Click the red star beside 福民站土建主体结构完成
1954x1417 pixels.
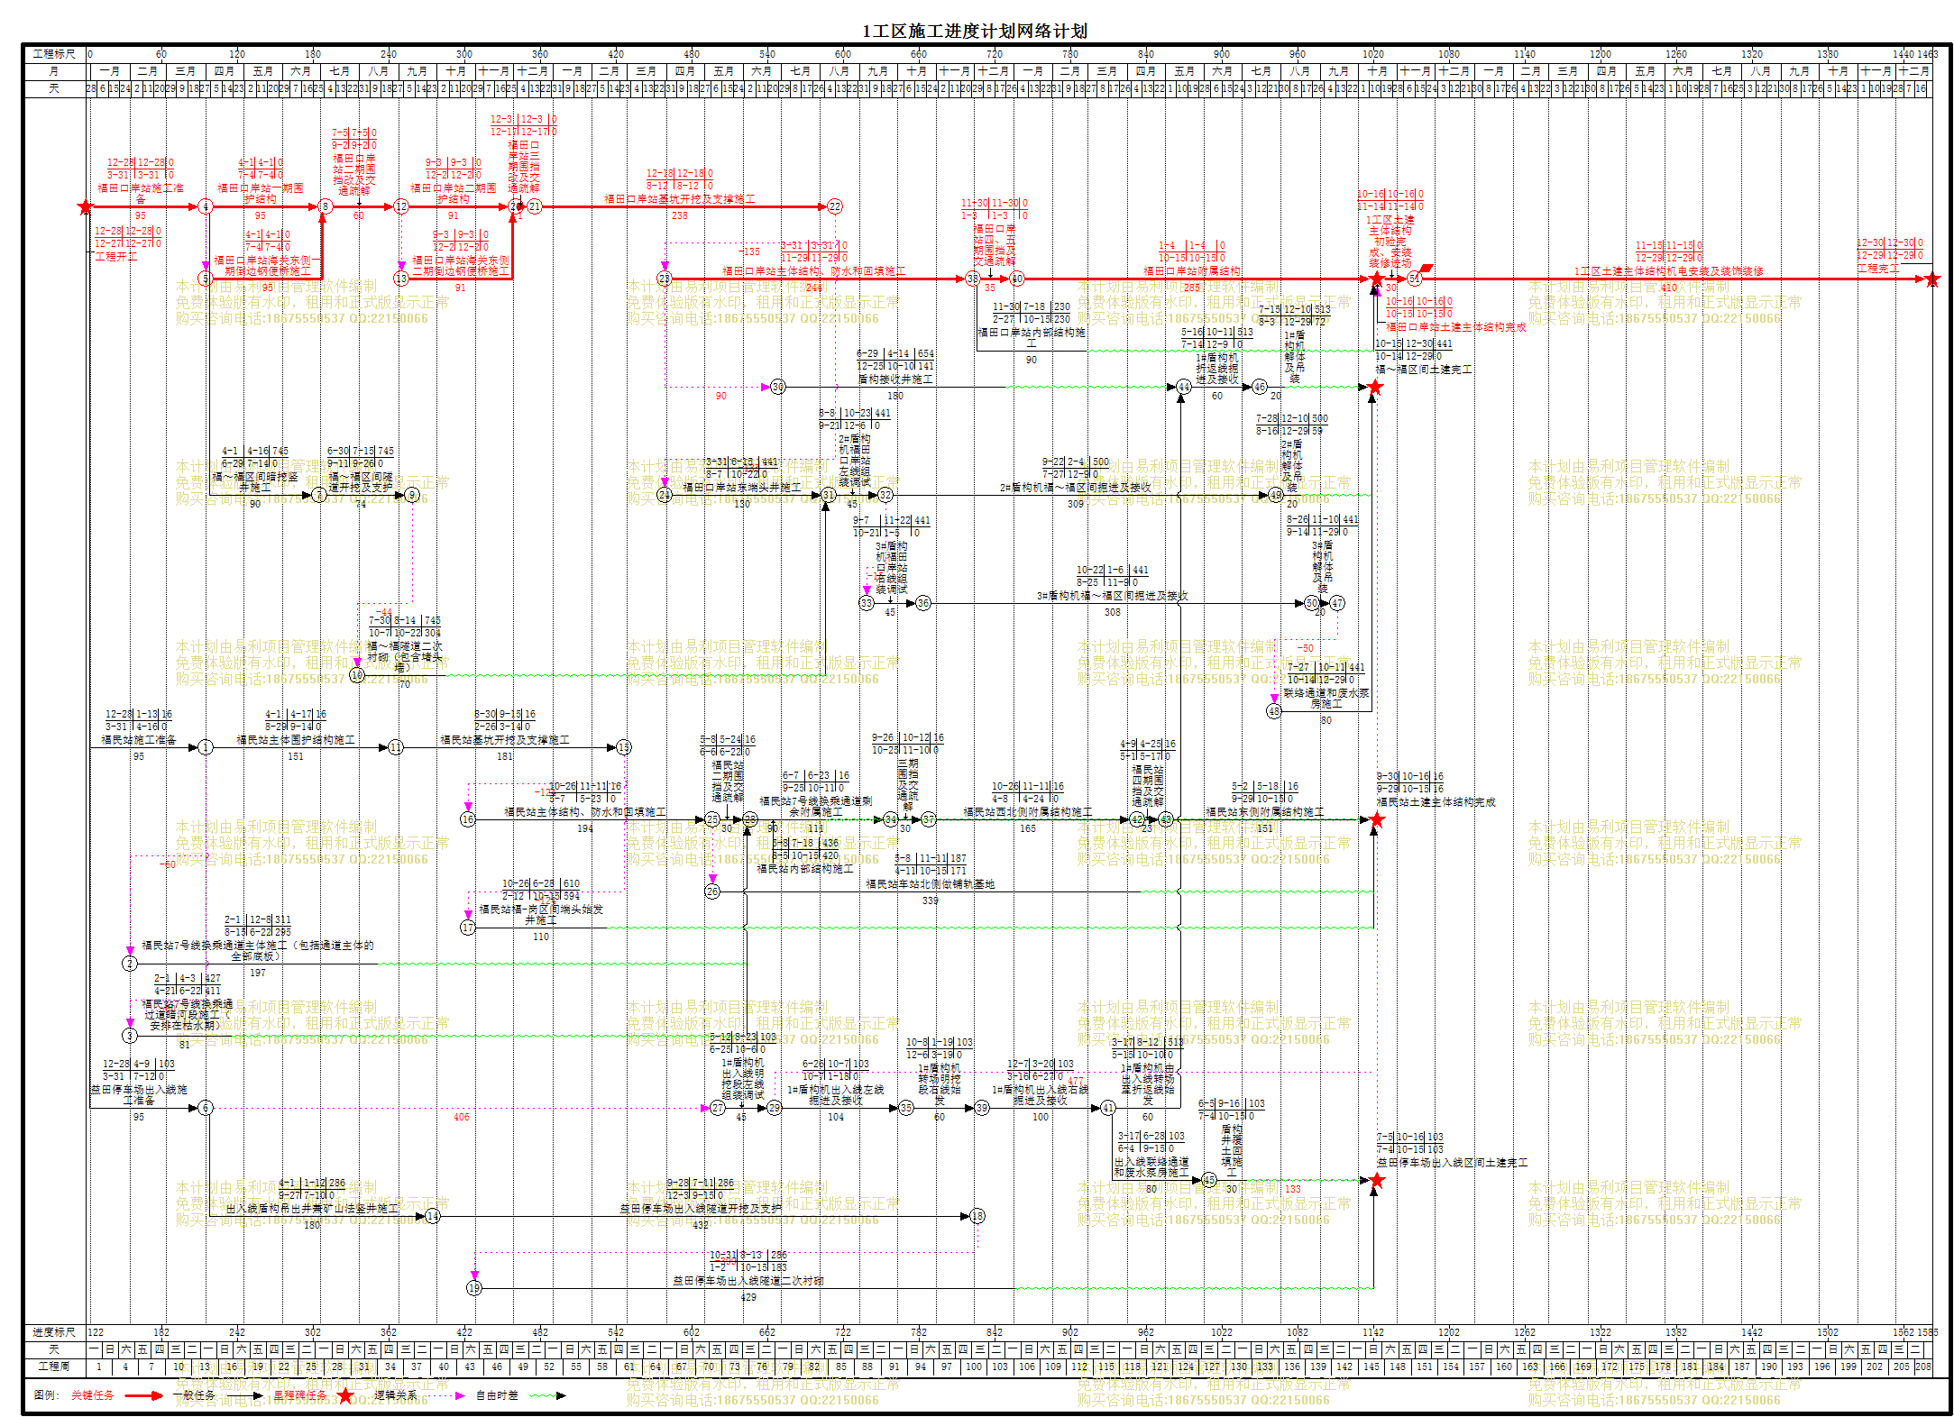(x=1377, y=820)
